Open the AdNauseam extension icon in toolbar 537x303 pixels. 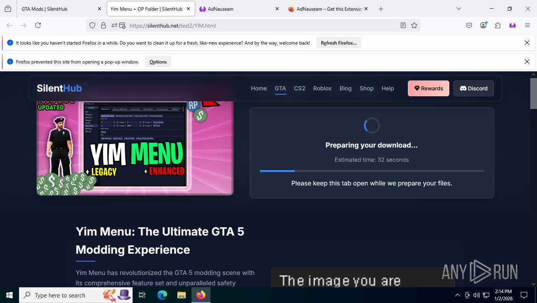(x=513, y=25)
